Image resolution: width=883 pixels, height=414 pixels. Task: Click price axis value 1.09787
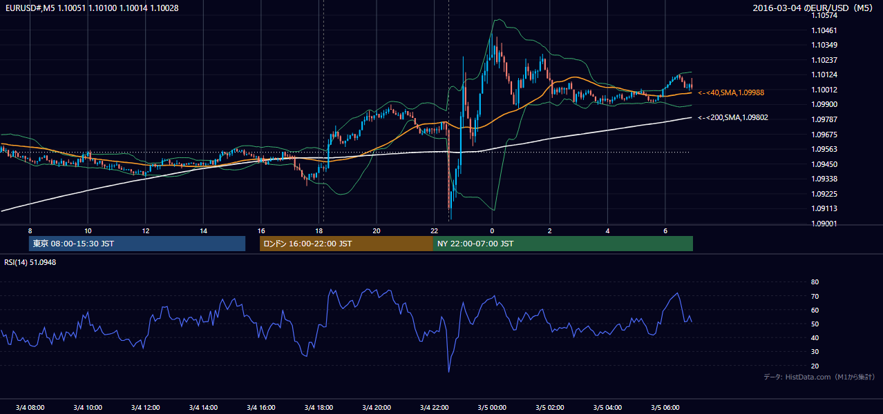point(824,119)
